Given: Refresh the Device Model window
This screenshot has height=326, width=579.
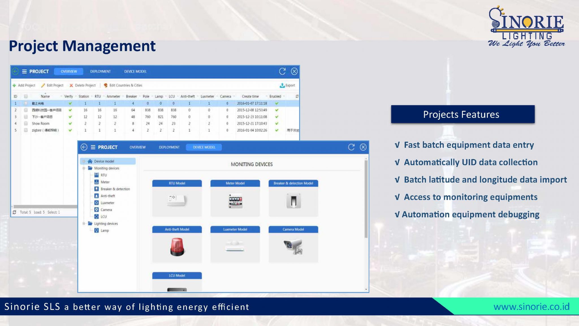Looking at the screenshot, I should [351, 147].
